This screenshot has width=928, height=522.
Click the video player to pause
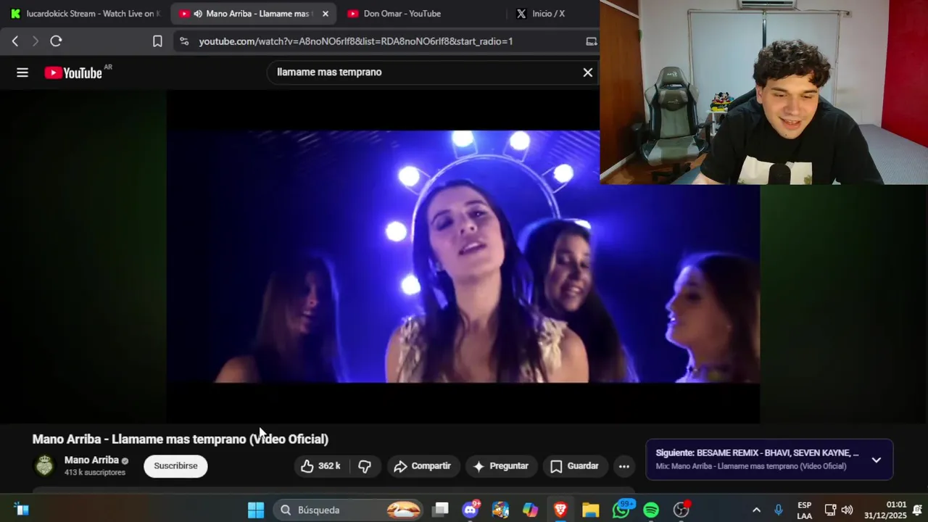463,257
